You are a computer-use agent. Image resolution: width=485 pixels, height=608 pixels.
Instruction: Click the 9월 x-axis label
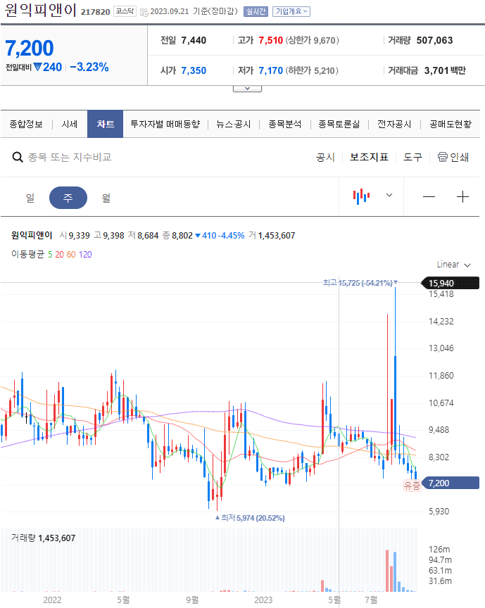point(192,600)
